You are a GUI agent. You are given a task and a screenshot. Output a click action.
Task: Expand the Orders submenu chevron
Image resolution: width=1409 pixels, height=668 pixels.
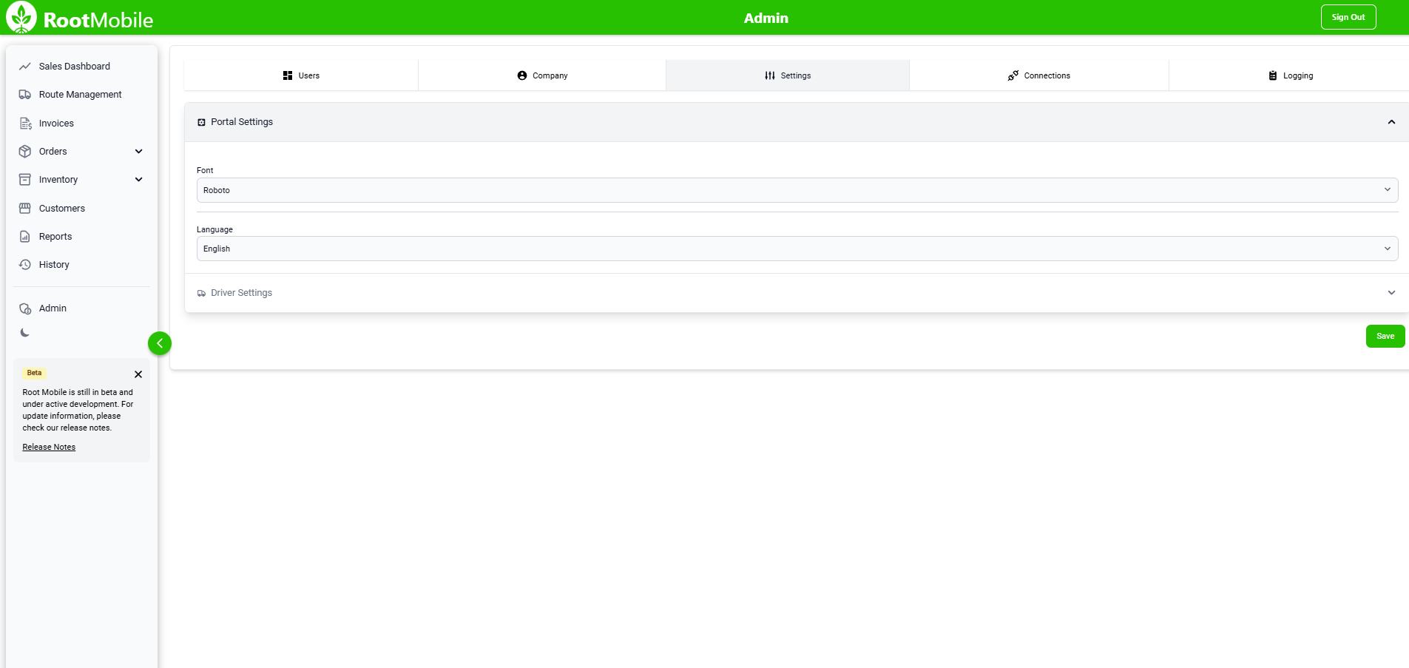139,152
